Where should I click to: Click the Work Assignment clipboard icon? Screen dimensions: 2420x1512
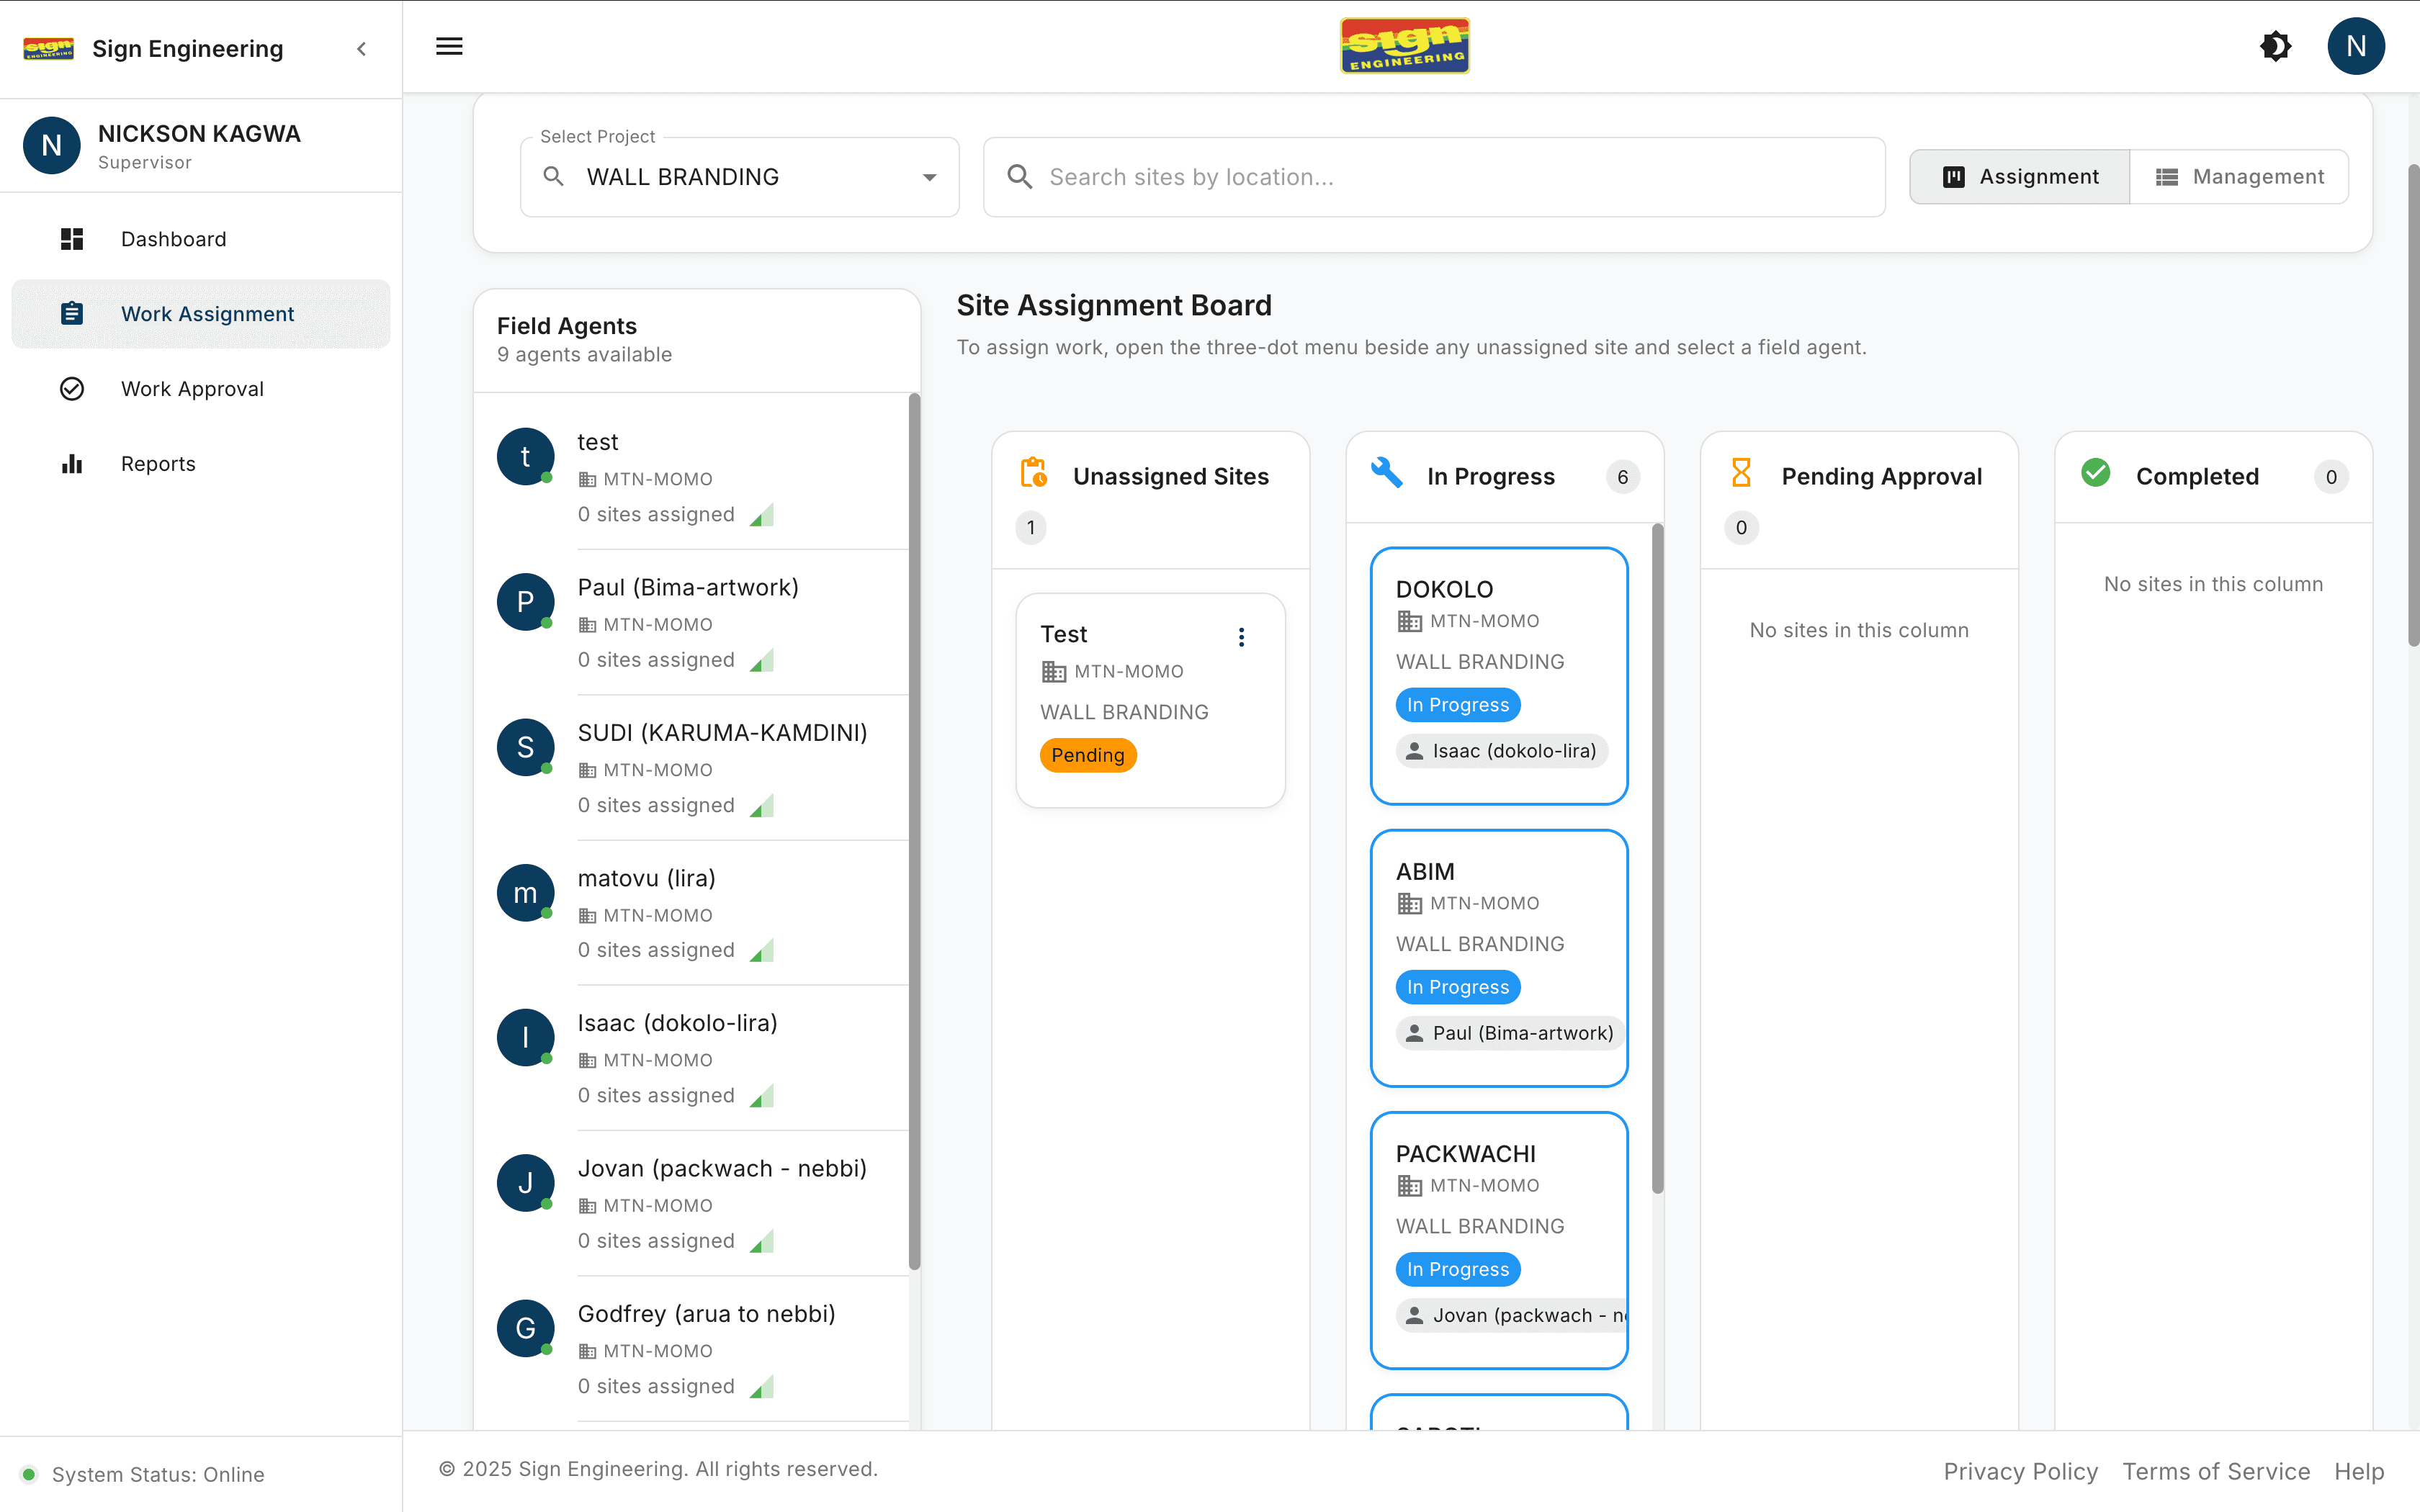(72, 314)
